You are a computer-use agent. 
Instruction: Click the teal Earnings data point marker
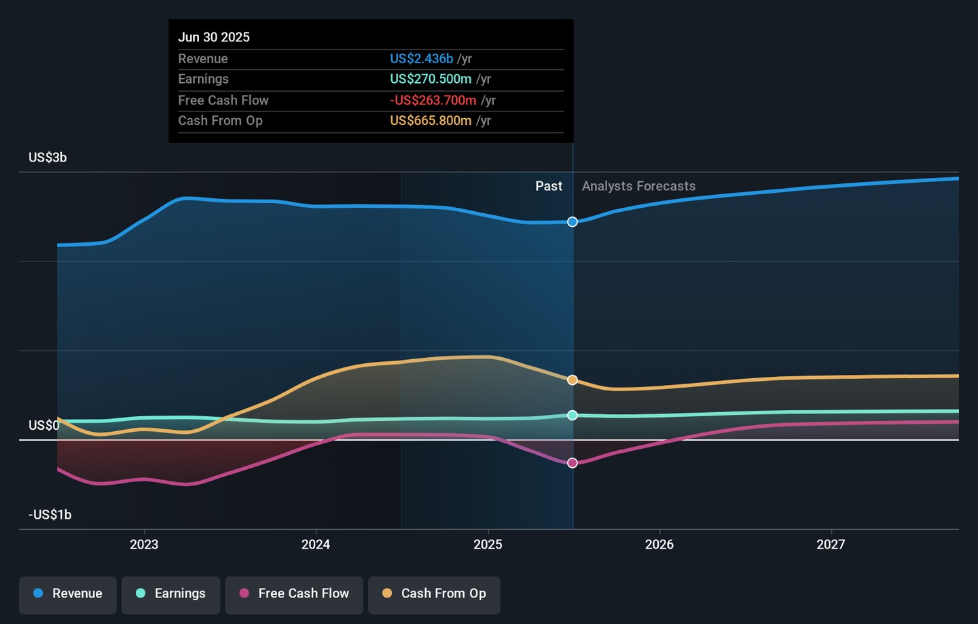[573, 415]
